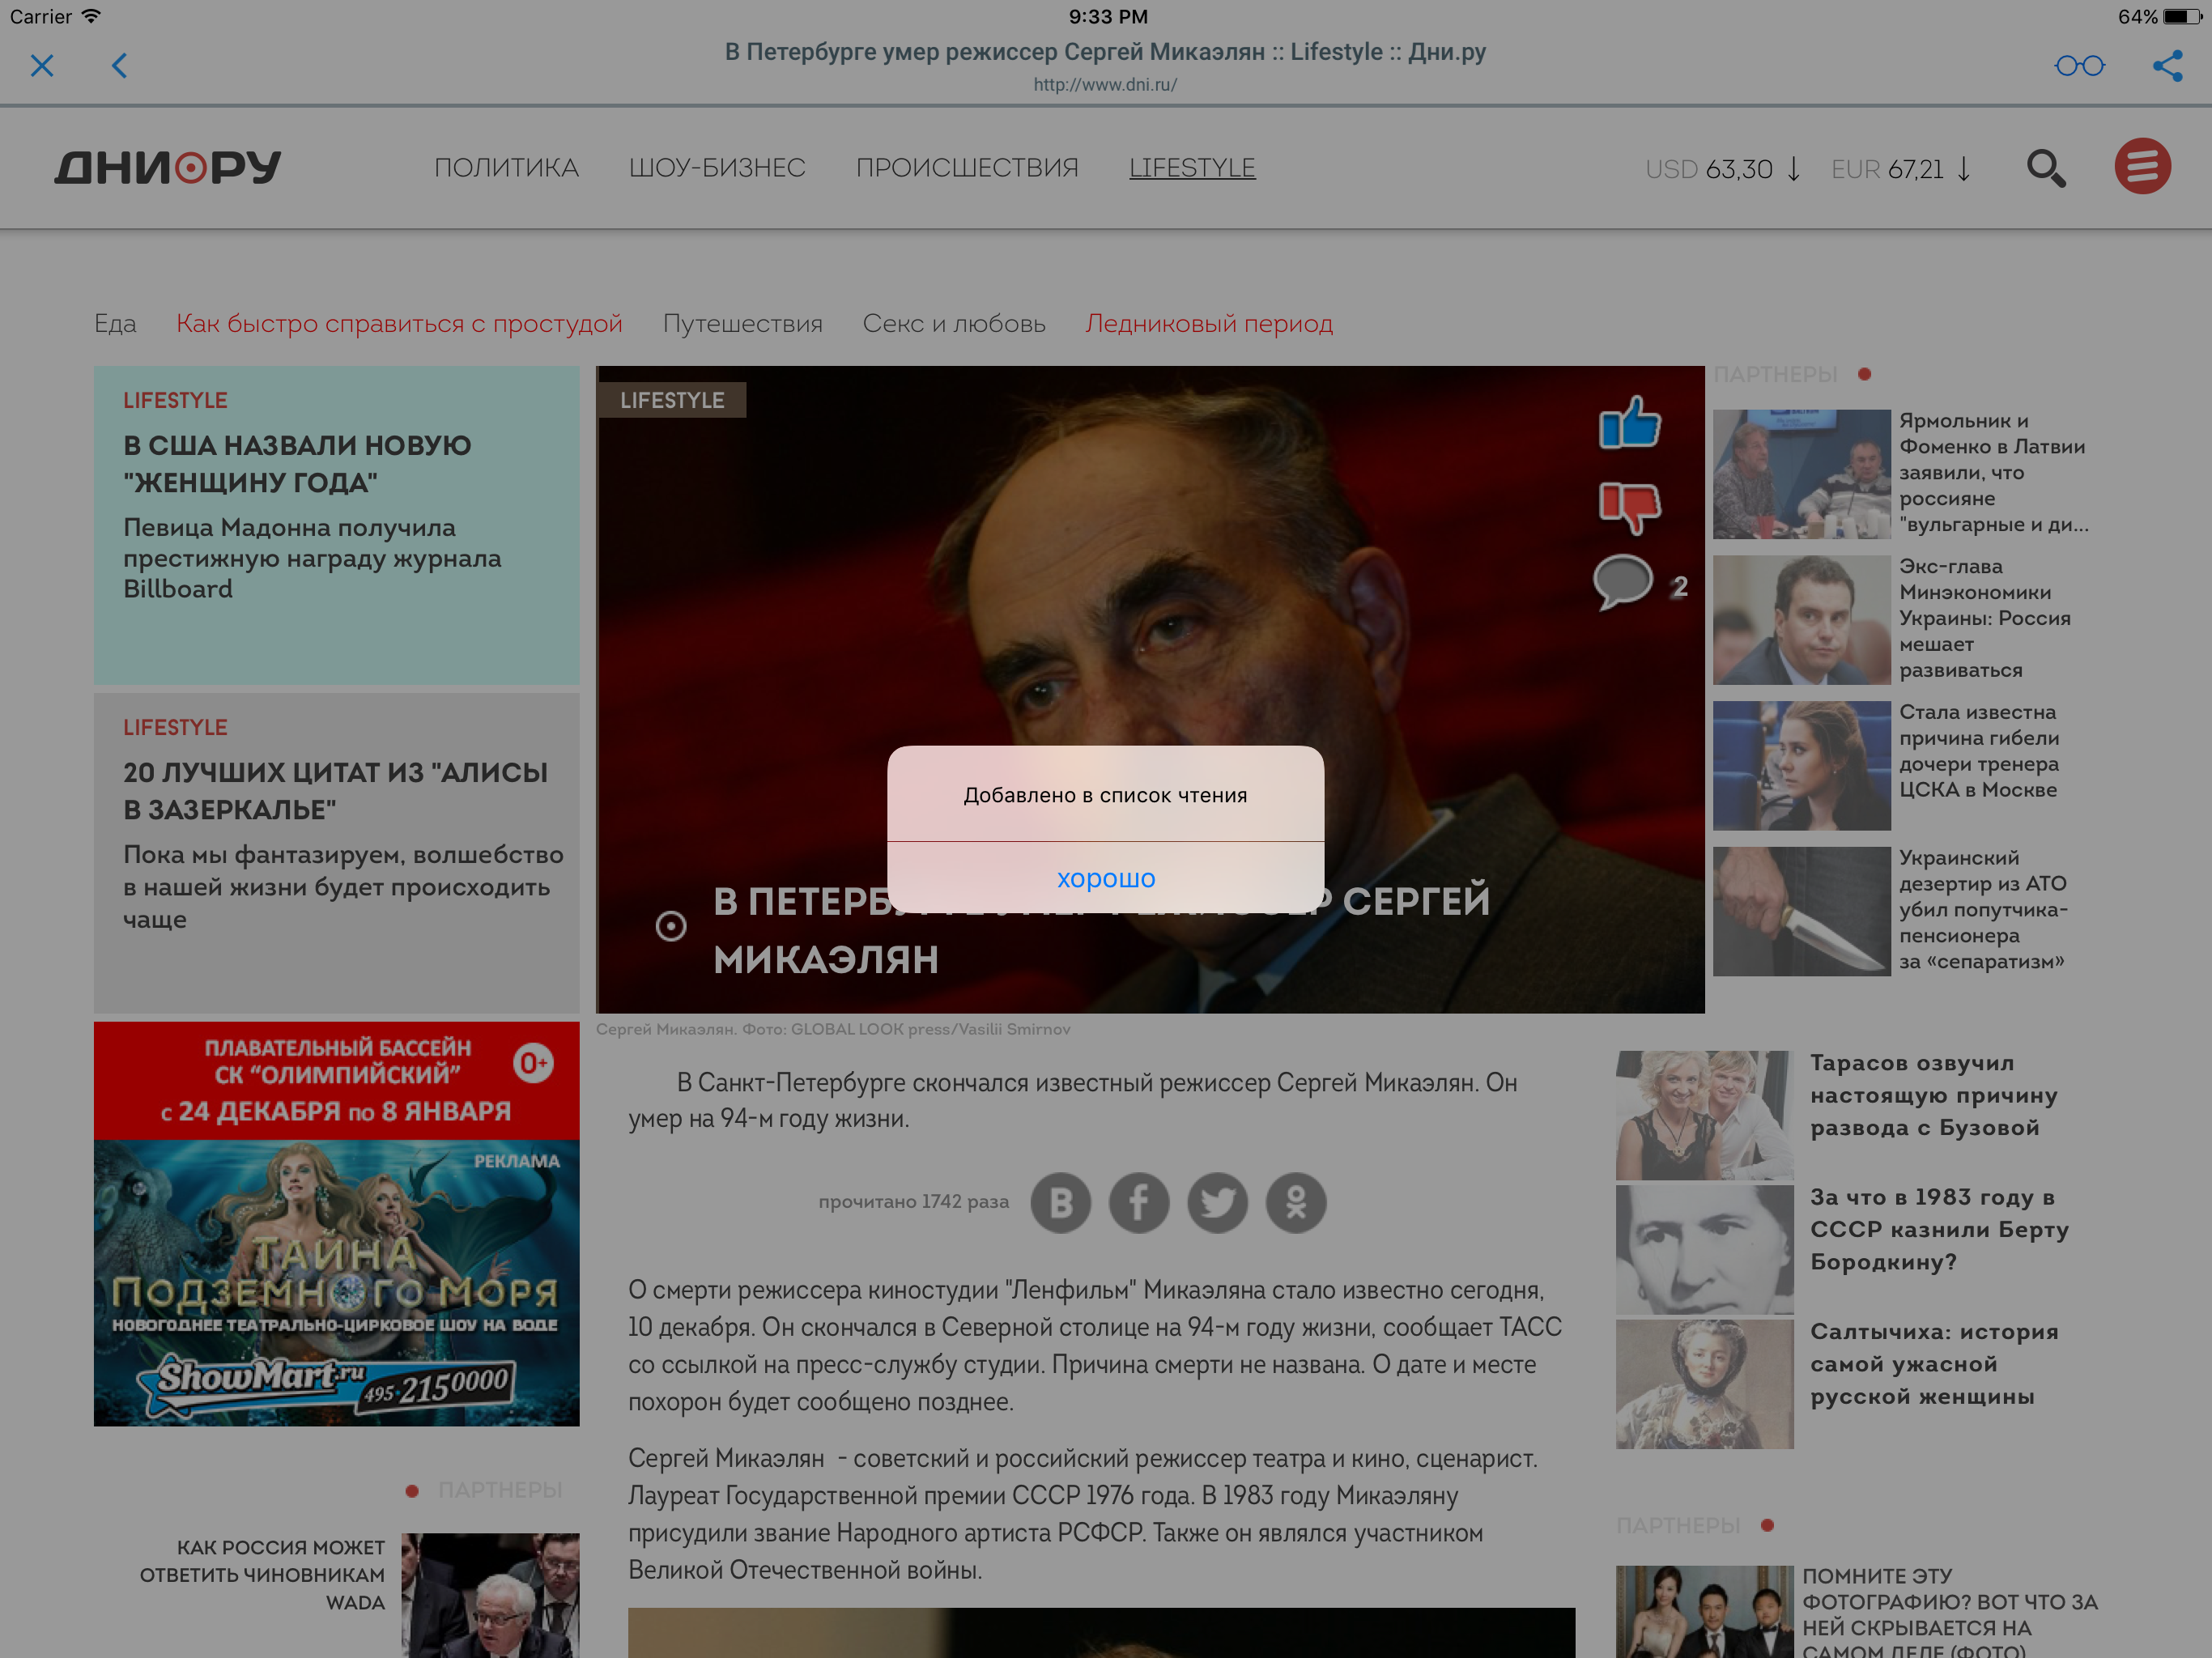Open ПРОИСШЕСТВИЯ section in nav
This screenshot has height=1658, width=2212.
pyautogui.click(x=967, y=168)
